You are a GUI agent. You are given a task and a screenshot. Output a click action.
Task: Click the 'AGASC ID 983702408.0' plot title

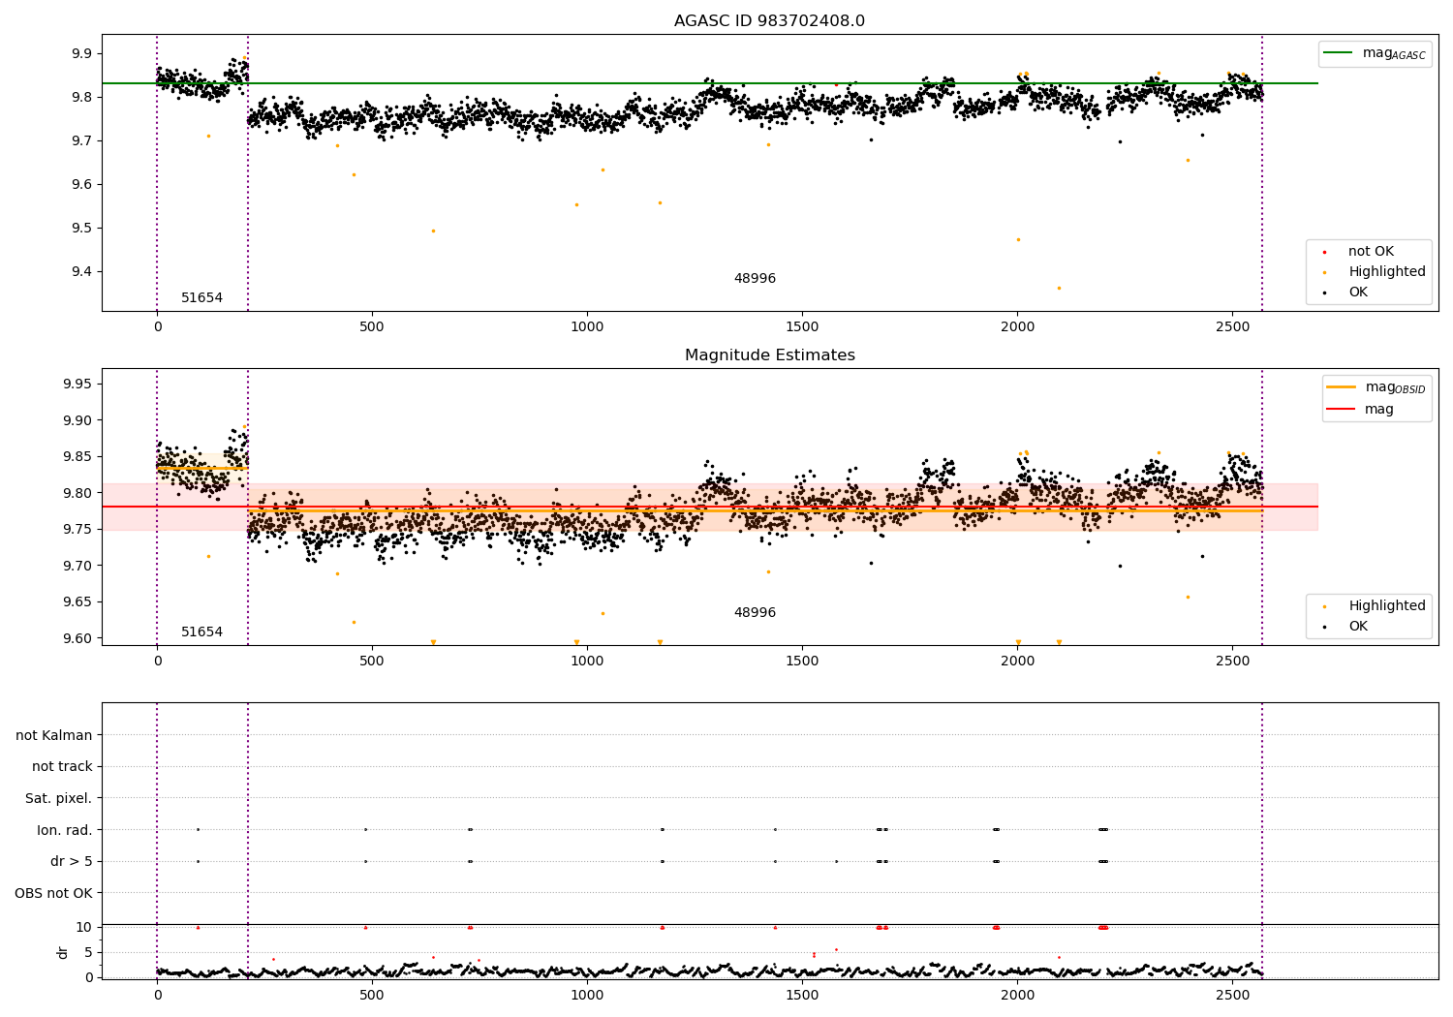pos(769,20)
